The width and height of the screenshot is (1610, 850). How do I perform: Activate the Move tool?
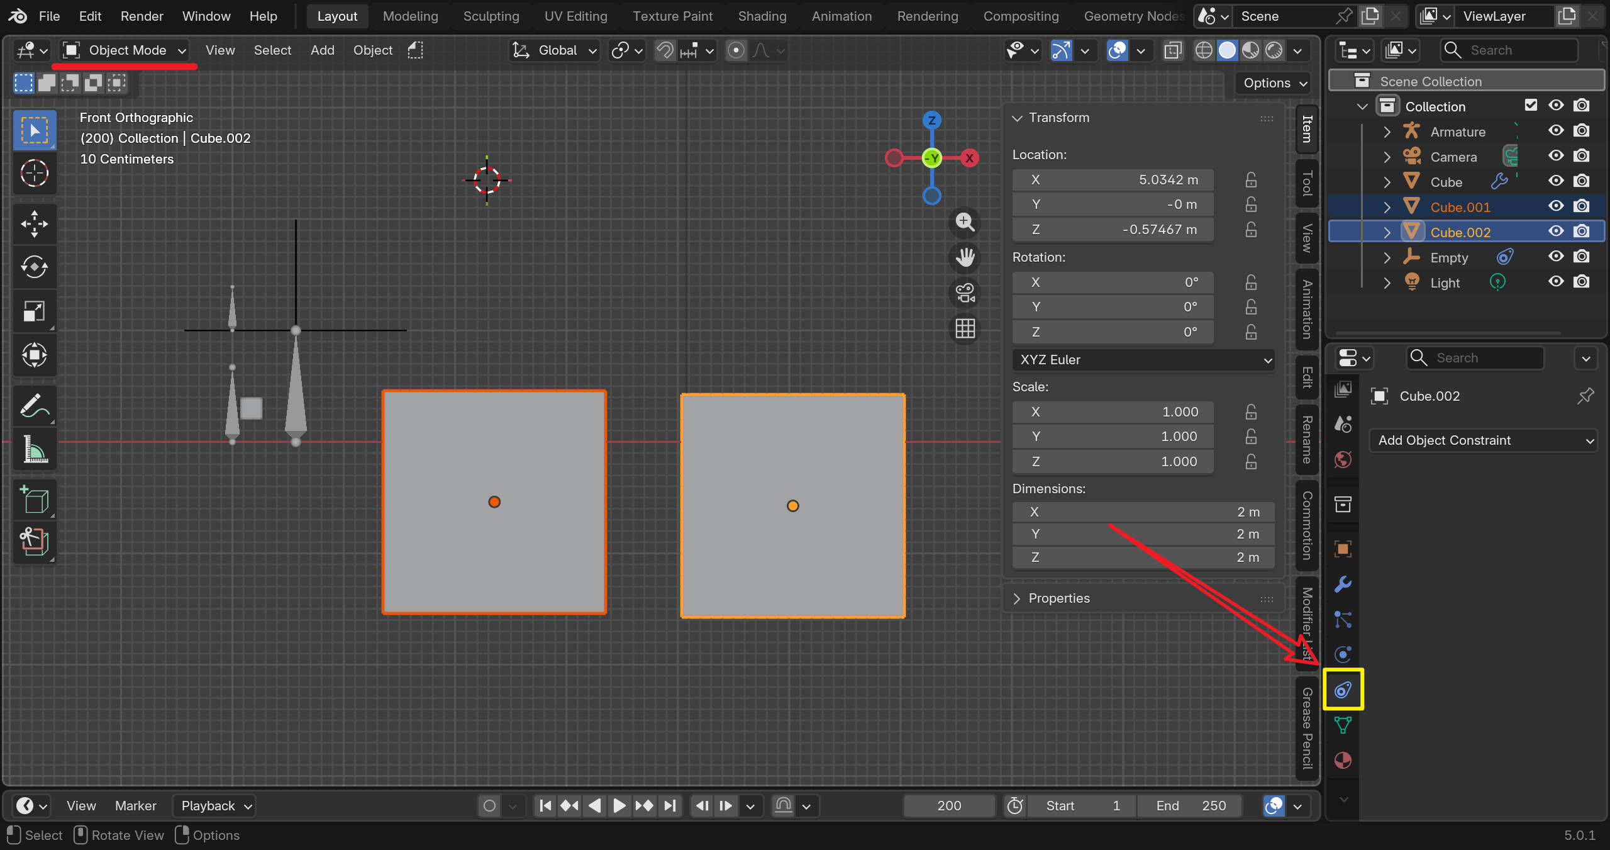click(35, 223)
